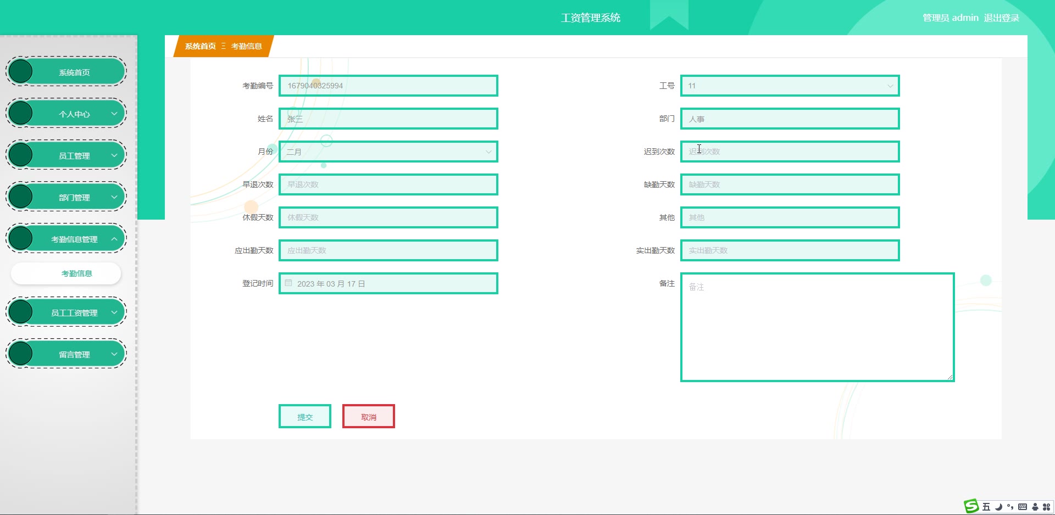Image resolution: width=1055 pixels, height=515 pixels.
Task: Click the user account icon in Sogou bar
Action: [x=1035, y=507]
